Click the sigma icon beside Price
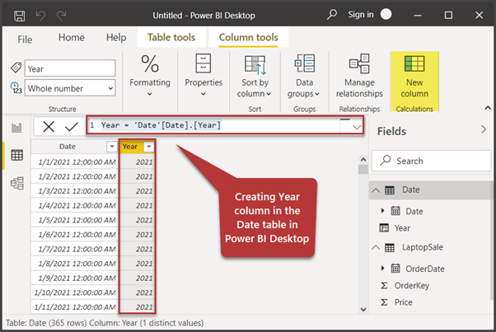The width and height of the screenshot is (496, 332). pos(384,302)
